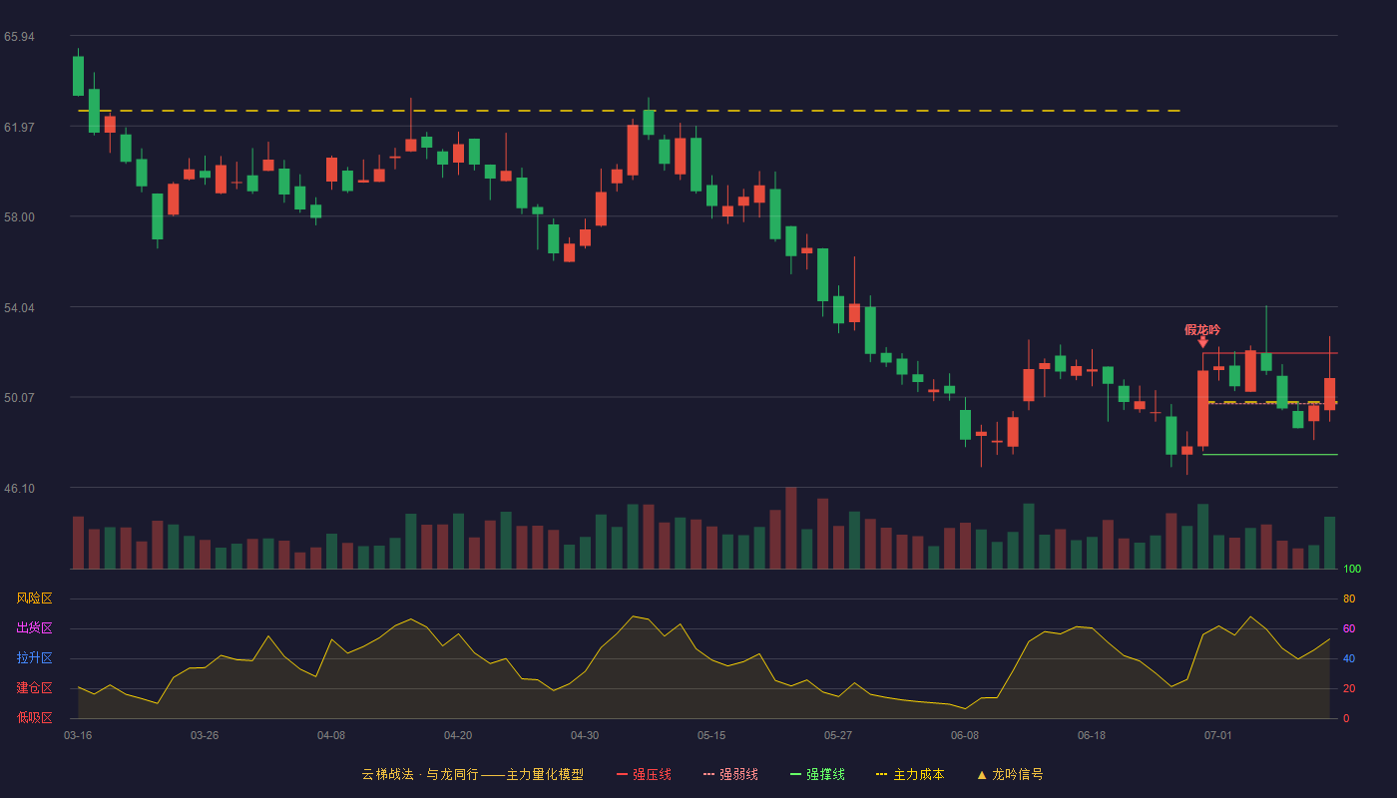Select the first green candle at 03-16
This screenshot has height=798, width=1397.
tap(78, 76)
